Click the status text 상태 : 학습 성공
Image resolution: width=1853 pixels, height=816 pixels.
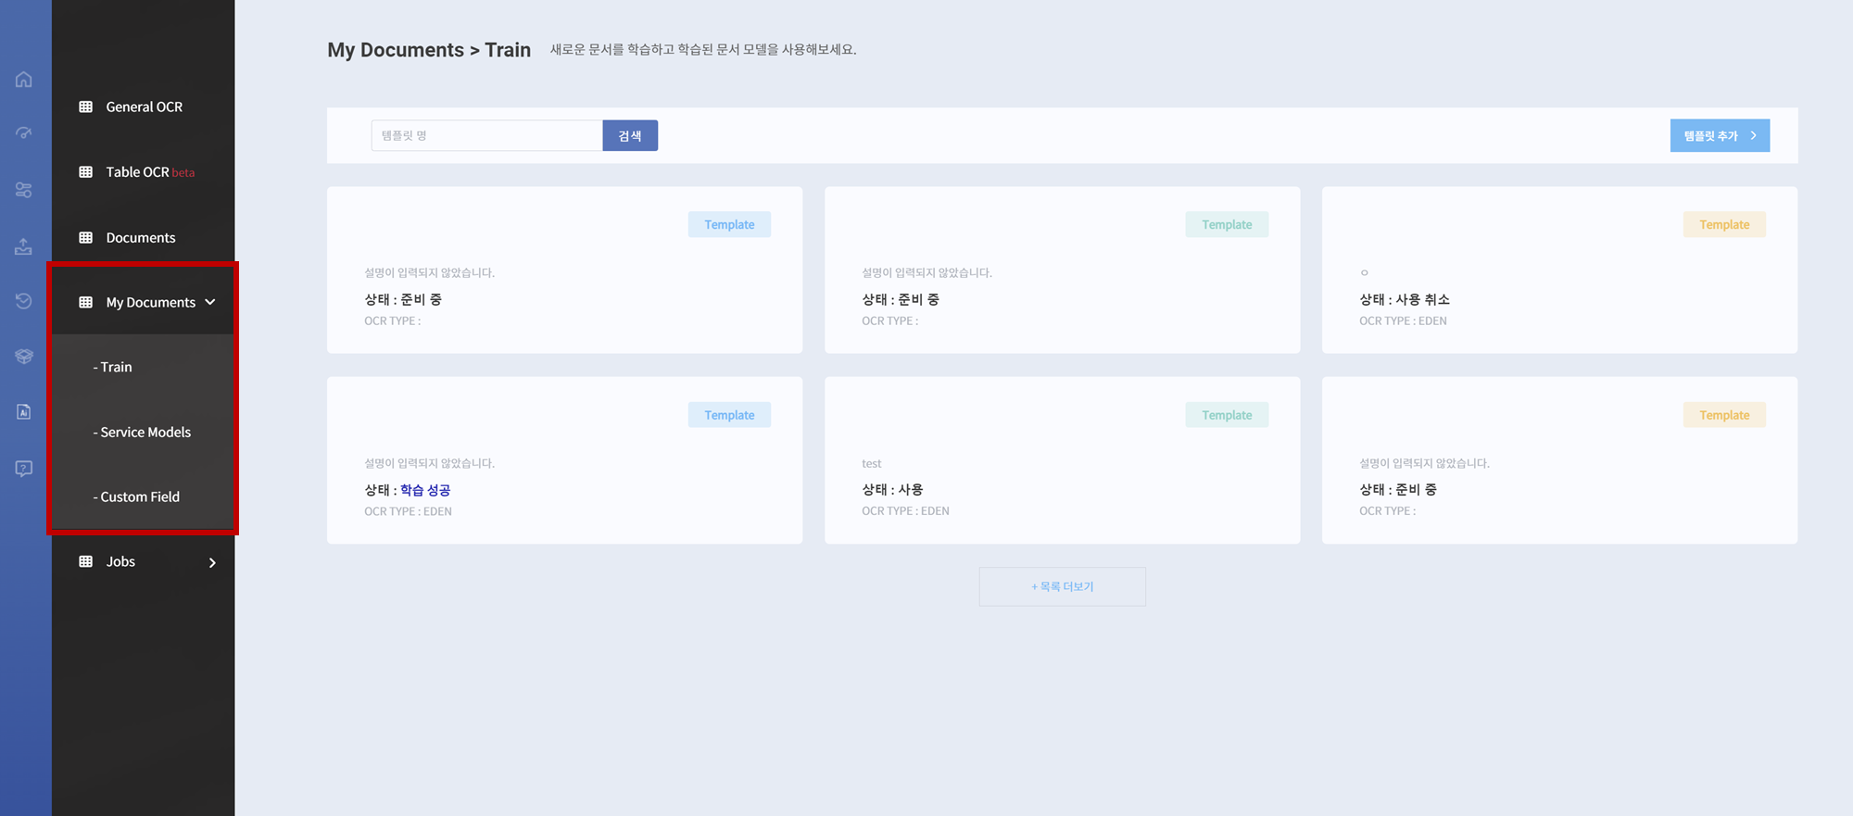pyautogui.click(x=407, y=490)
